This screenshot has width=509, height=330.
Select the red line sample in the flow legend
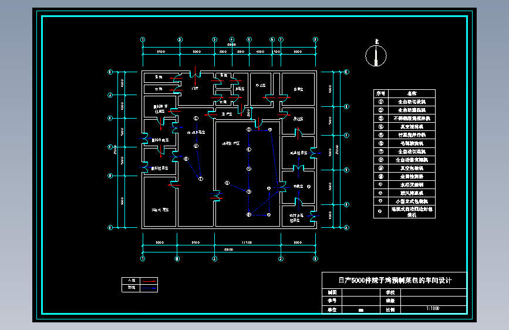[x=149, y=281]
